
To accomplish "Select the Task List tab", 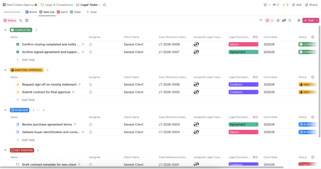I will [x=47, y=12].
